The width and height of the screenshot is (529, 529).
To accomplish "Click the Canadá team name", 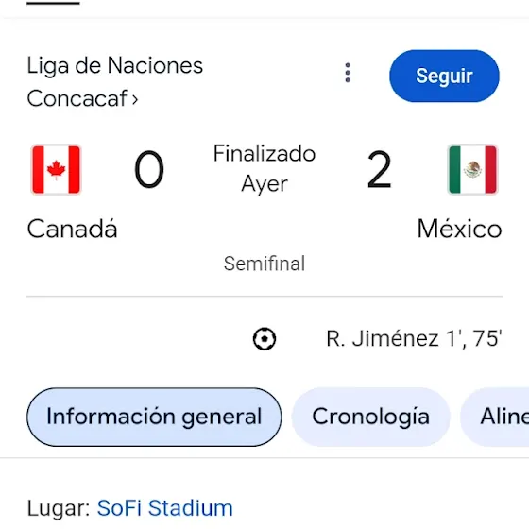I will [x=72, y=229].
